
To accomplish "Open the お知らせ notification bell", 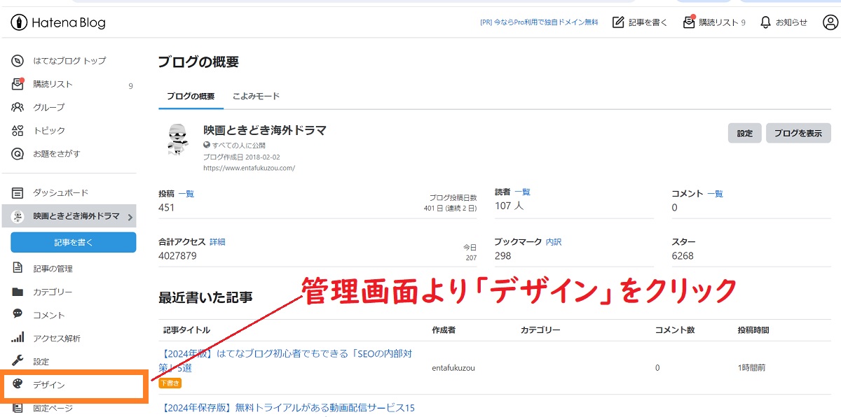I will point(765,22).
